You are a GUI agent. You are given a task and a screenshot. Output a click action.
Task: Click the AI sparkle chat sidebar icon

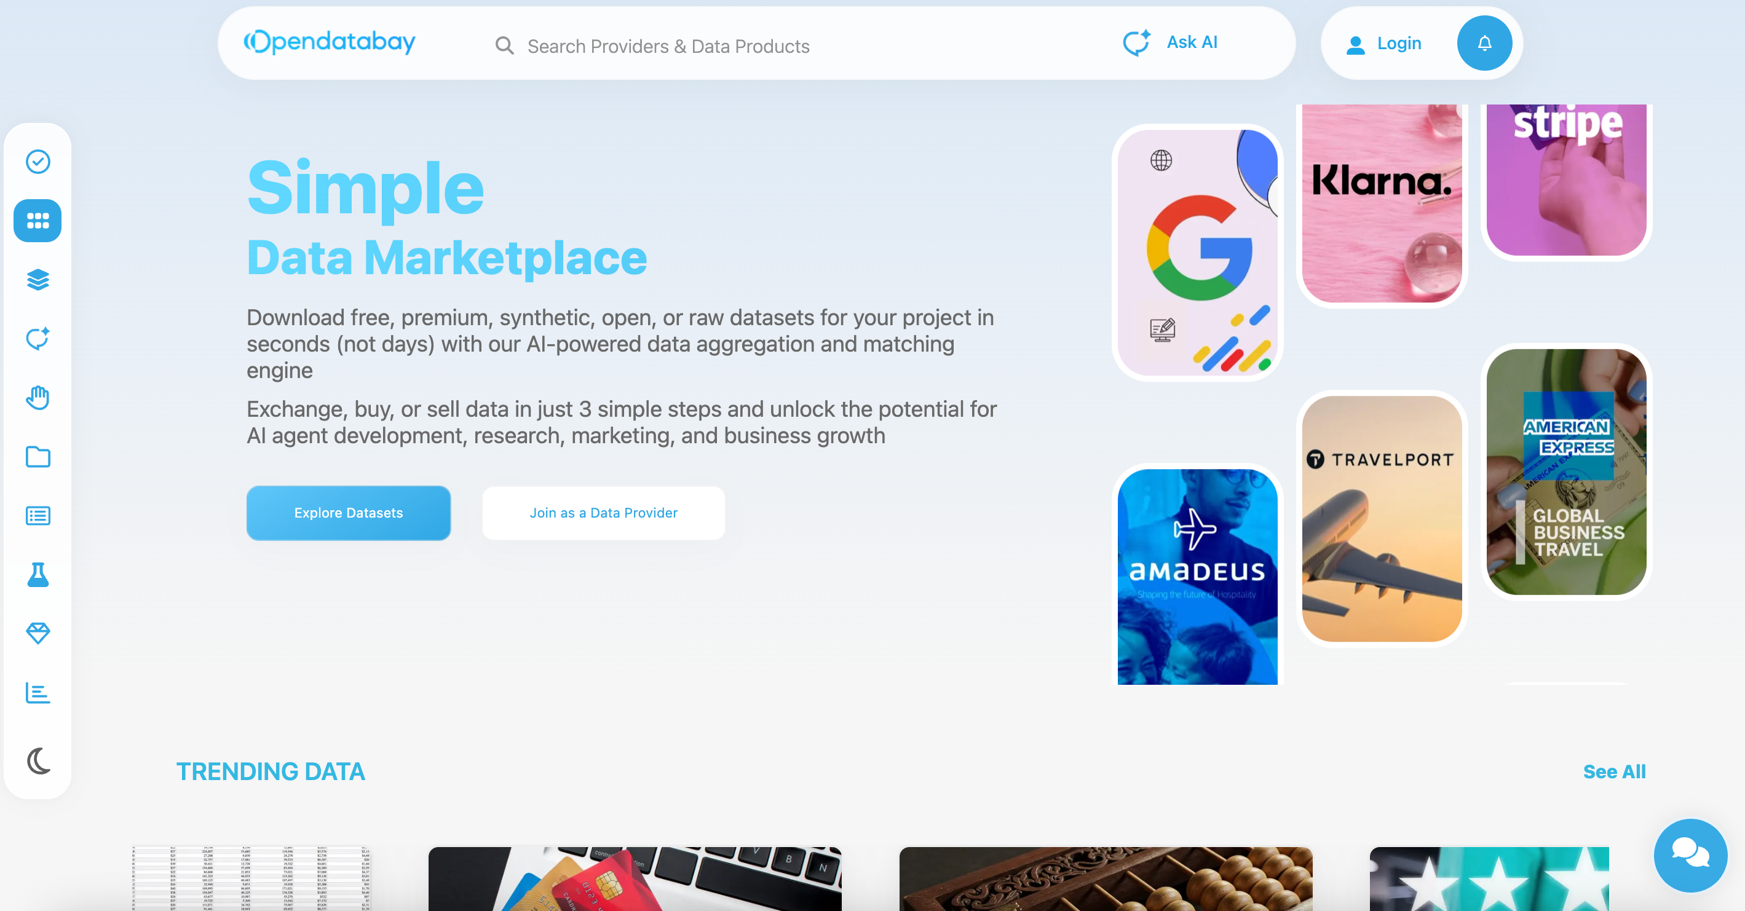[x=38, y=339]
